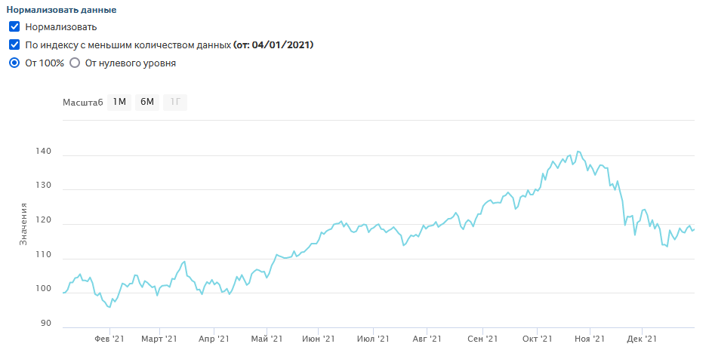Click the Авг '21 axis label
Image resolution: width=712 pixels, height=353 pixels.
coord(427,339)
